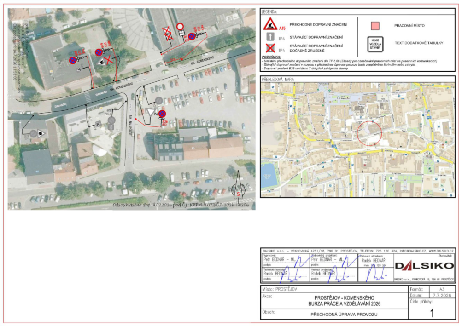Click the gray IP4 arrow sign in legend

[270, 37]
